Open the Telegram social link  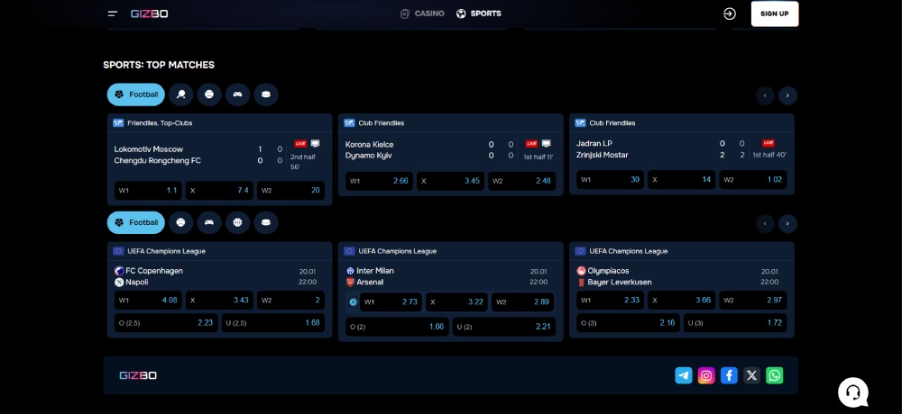[x=684, y=375]
